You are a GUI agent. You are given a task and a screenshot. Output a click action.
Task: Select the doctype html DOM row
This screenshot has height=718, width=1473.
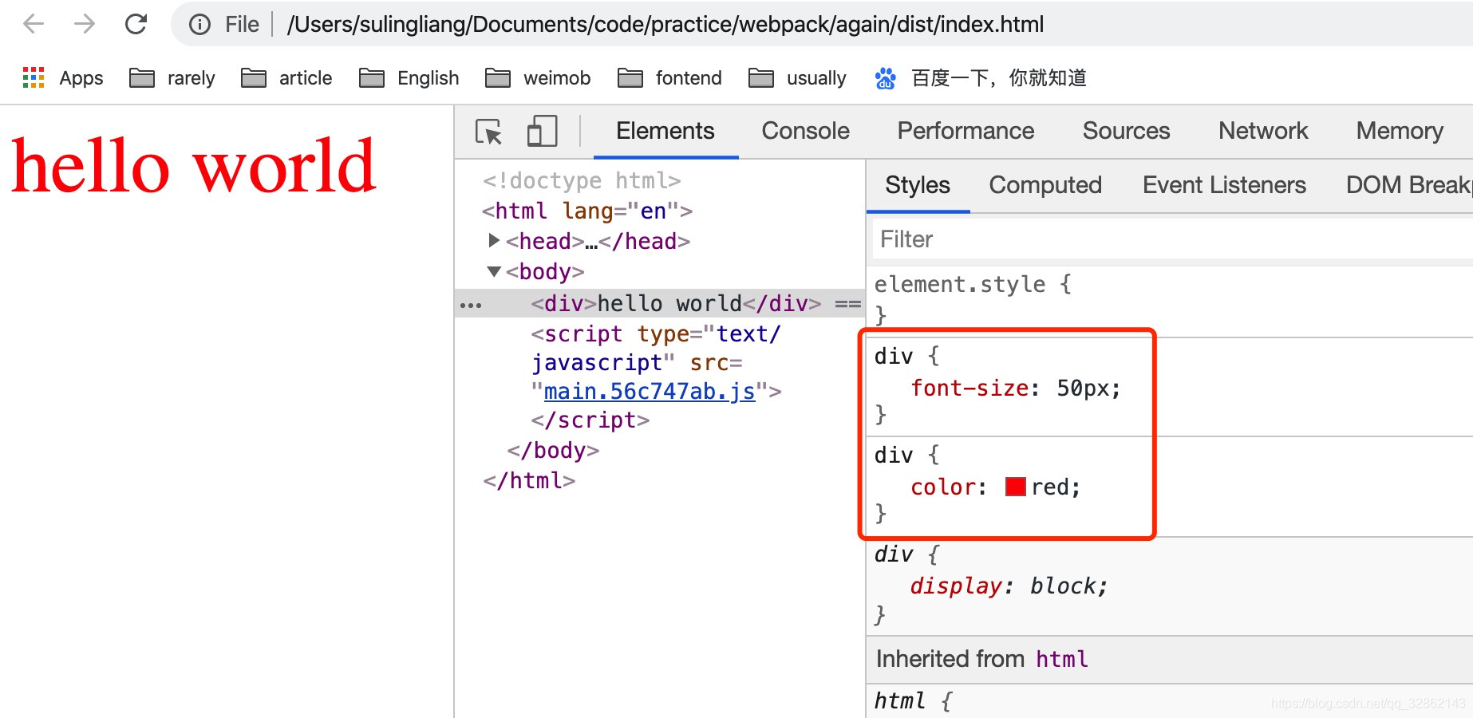click(x=582, y=181)
